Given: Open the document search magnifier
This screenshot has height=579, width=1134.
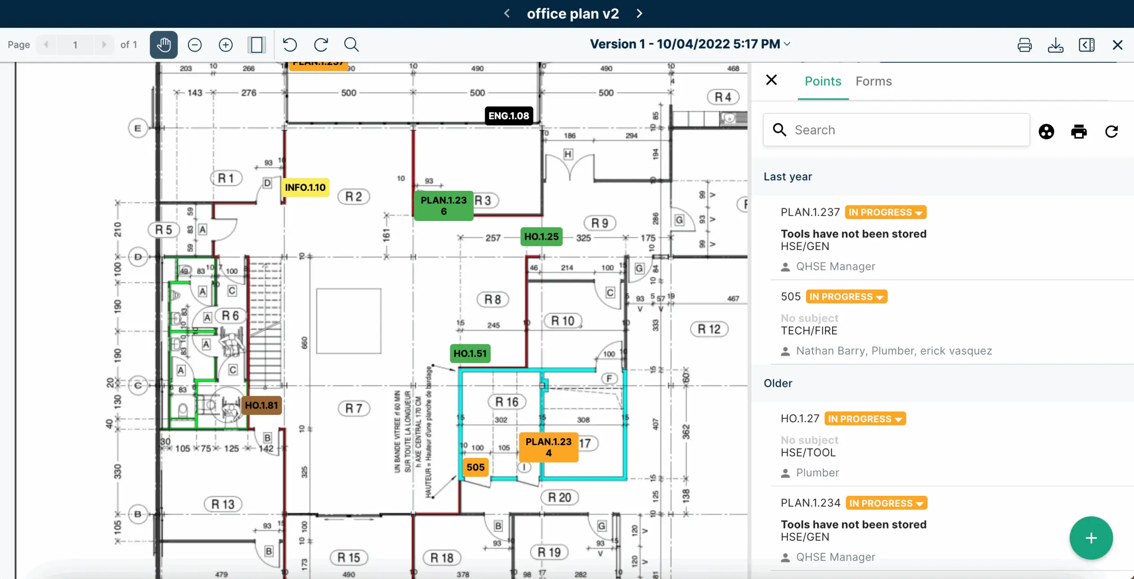Looking at the screenshot, I should 351,45.
